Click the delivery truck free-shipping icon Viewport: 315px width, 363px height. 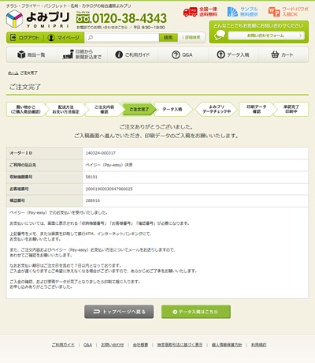(190, 12)
